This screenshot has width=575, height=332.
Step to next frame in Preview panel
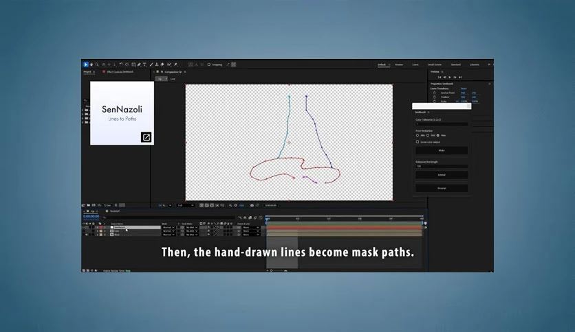point(455,77)
